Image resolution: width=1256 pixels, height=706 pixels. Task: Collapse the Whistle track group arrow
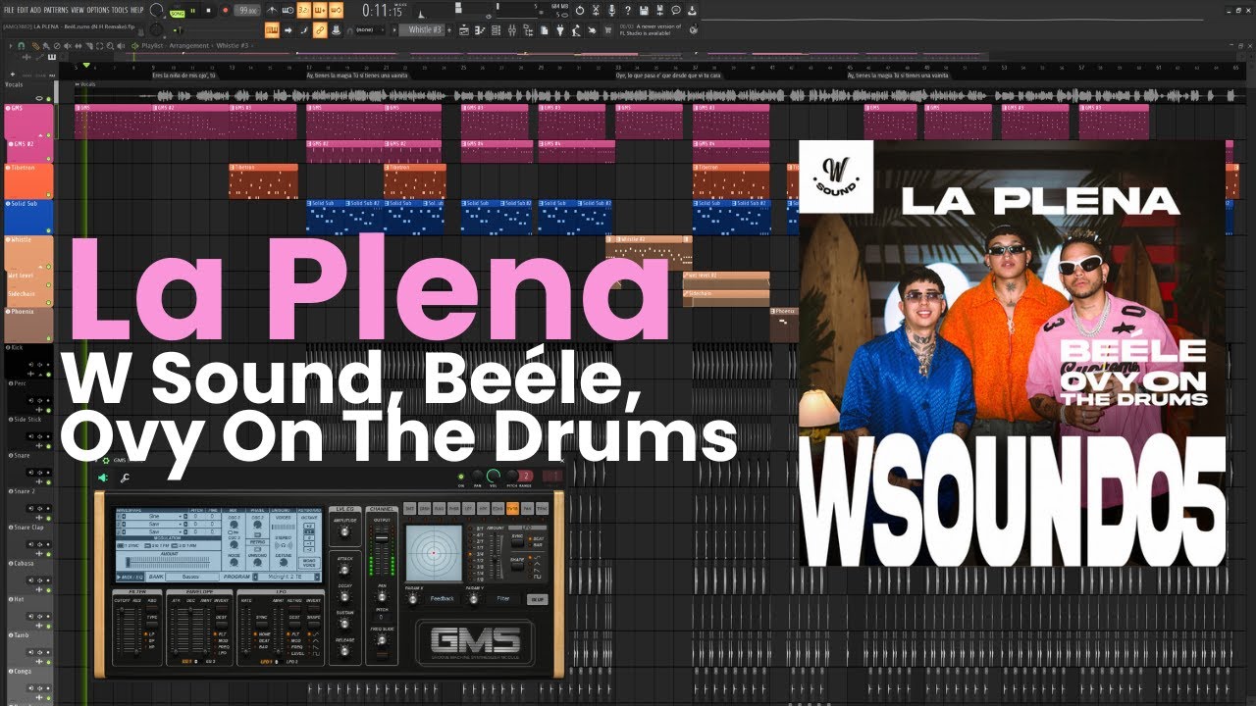click(40, 267)
